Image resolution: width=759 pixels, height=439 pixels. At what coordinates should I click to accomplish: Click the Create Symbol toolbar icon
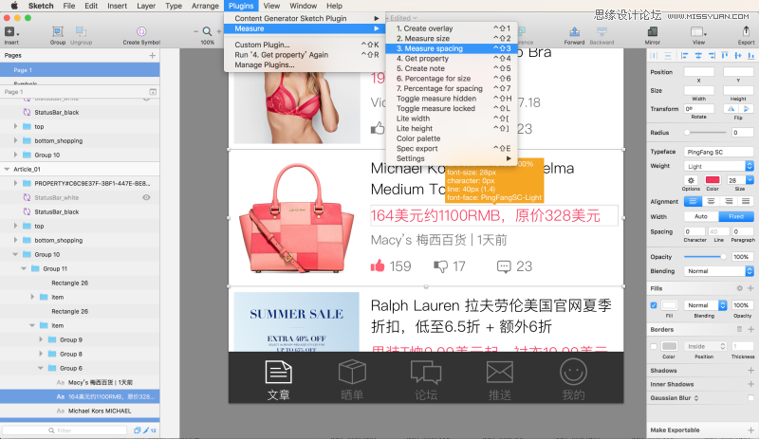[x=141, y=32]
